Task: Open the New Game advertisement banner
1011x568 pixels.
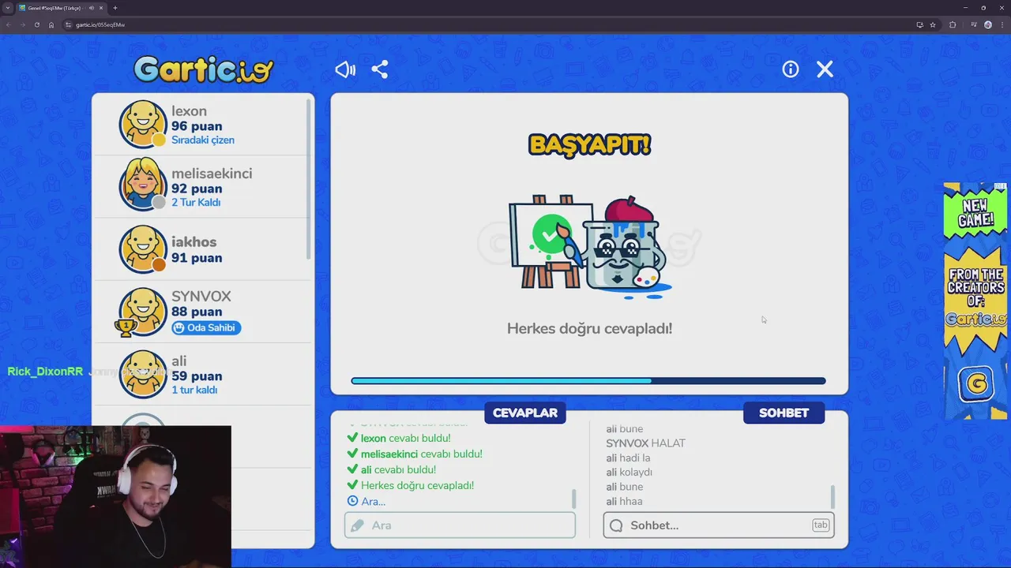Action: [x=975, y=300]
